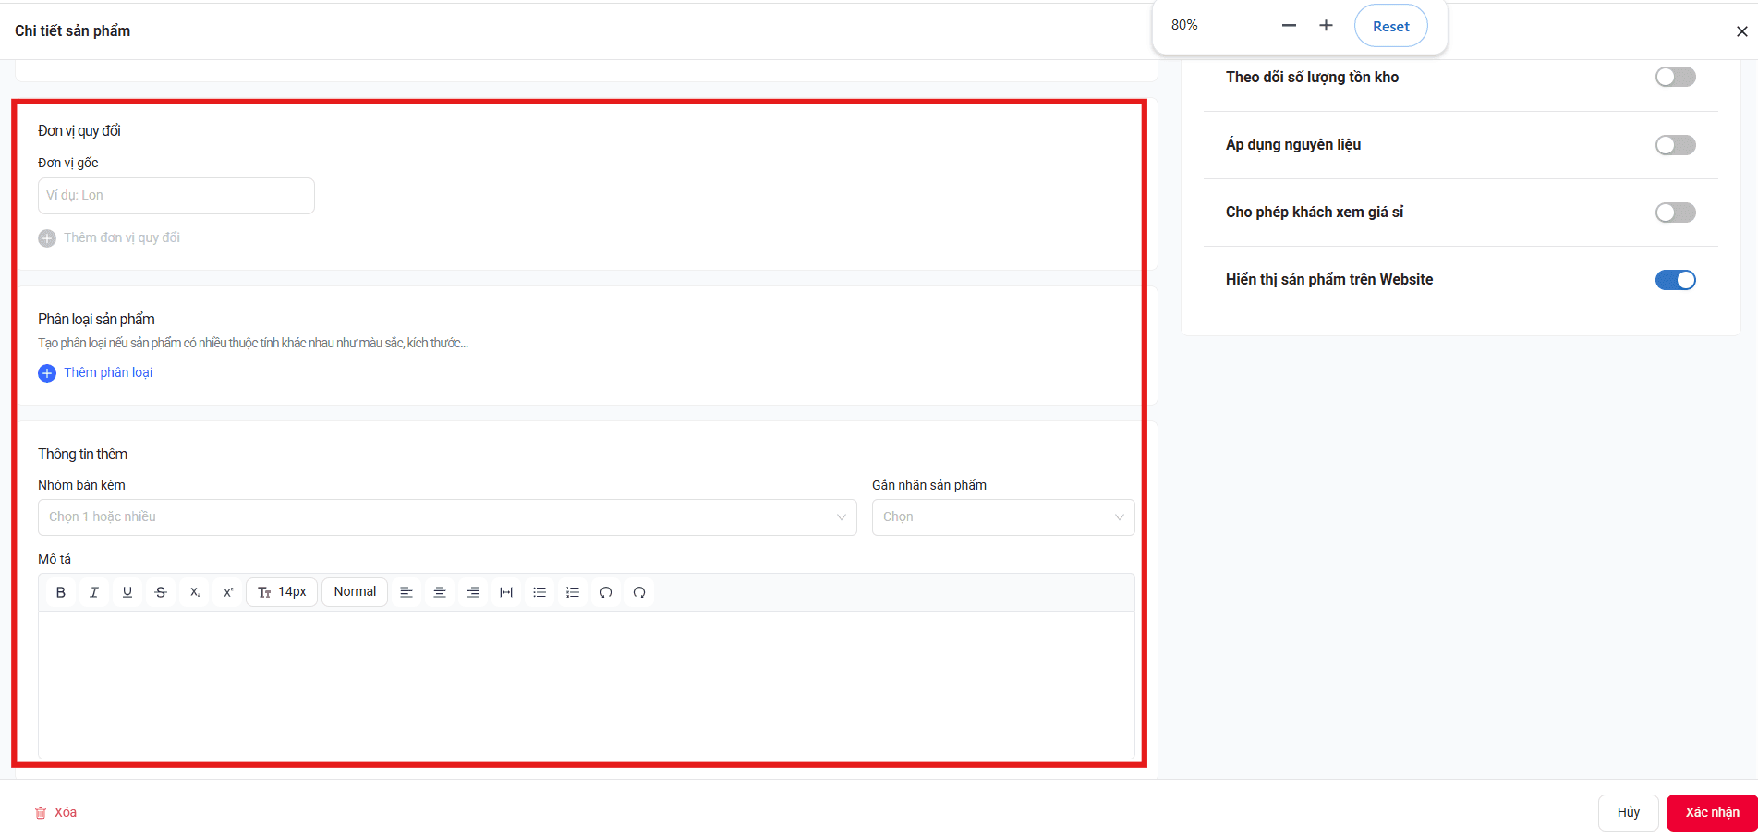Toggle italic text in editor toolbar

tap(94, 592)
